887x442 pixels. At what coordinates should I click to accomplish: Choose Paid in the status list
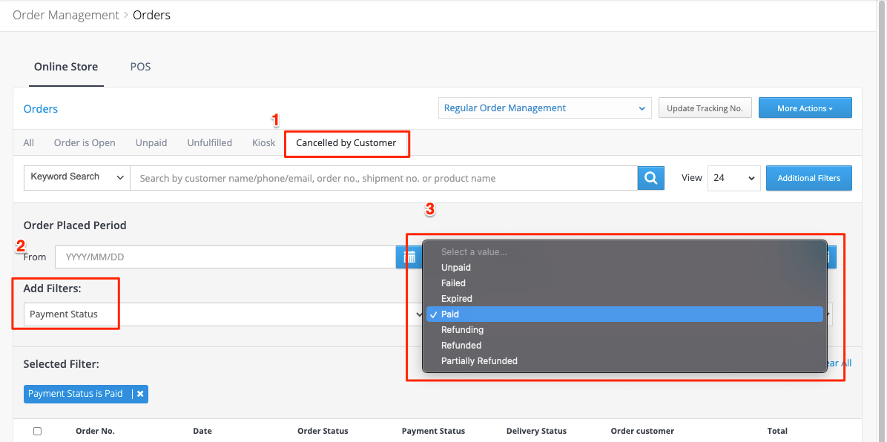[x=624, y=314]
